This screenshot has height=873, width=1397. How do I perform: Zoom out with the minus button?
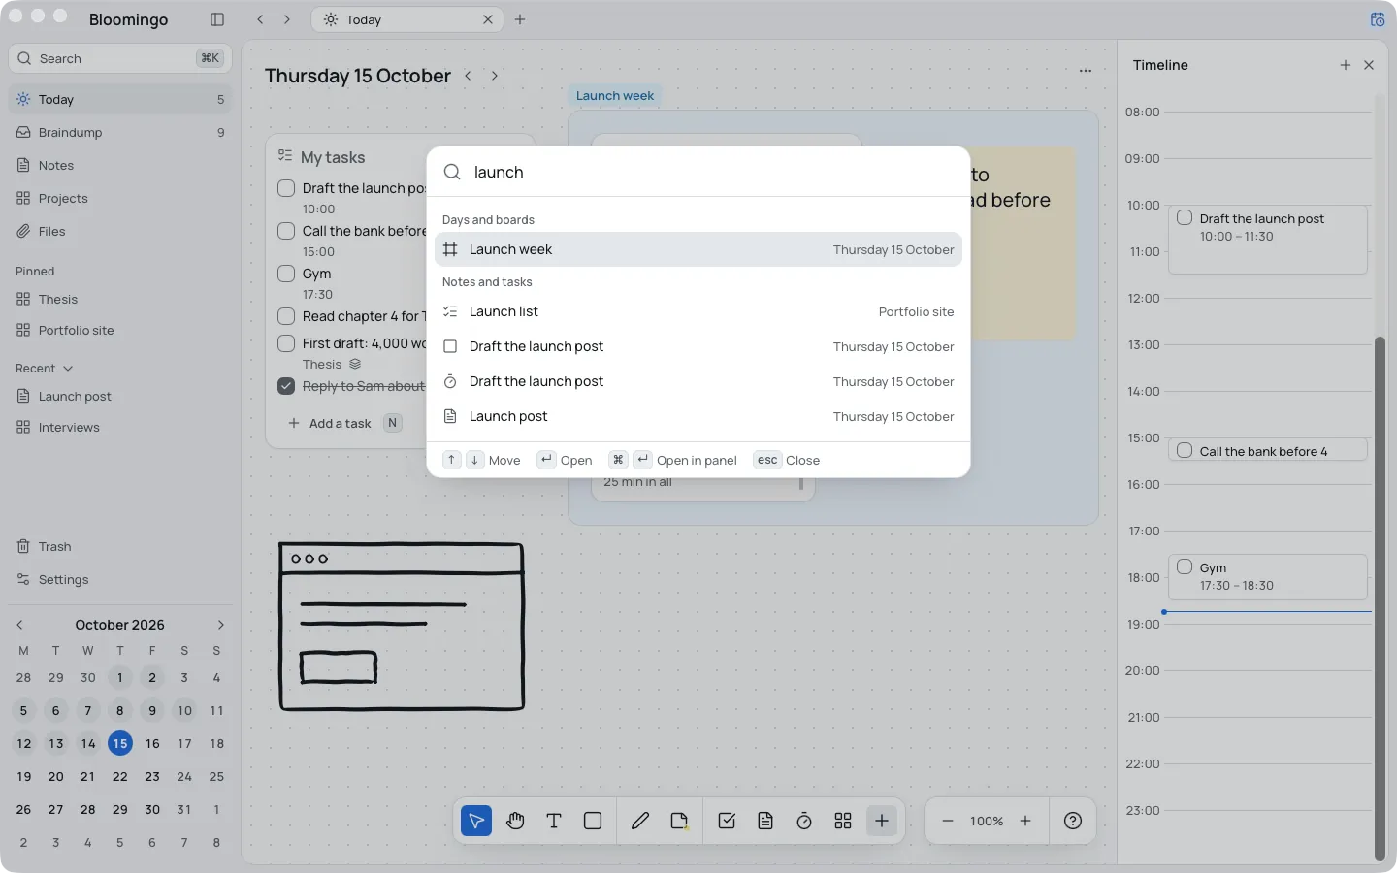[948, 821]
